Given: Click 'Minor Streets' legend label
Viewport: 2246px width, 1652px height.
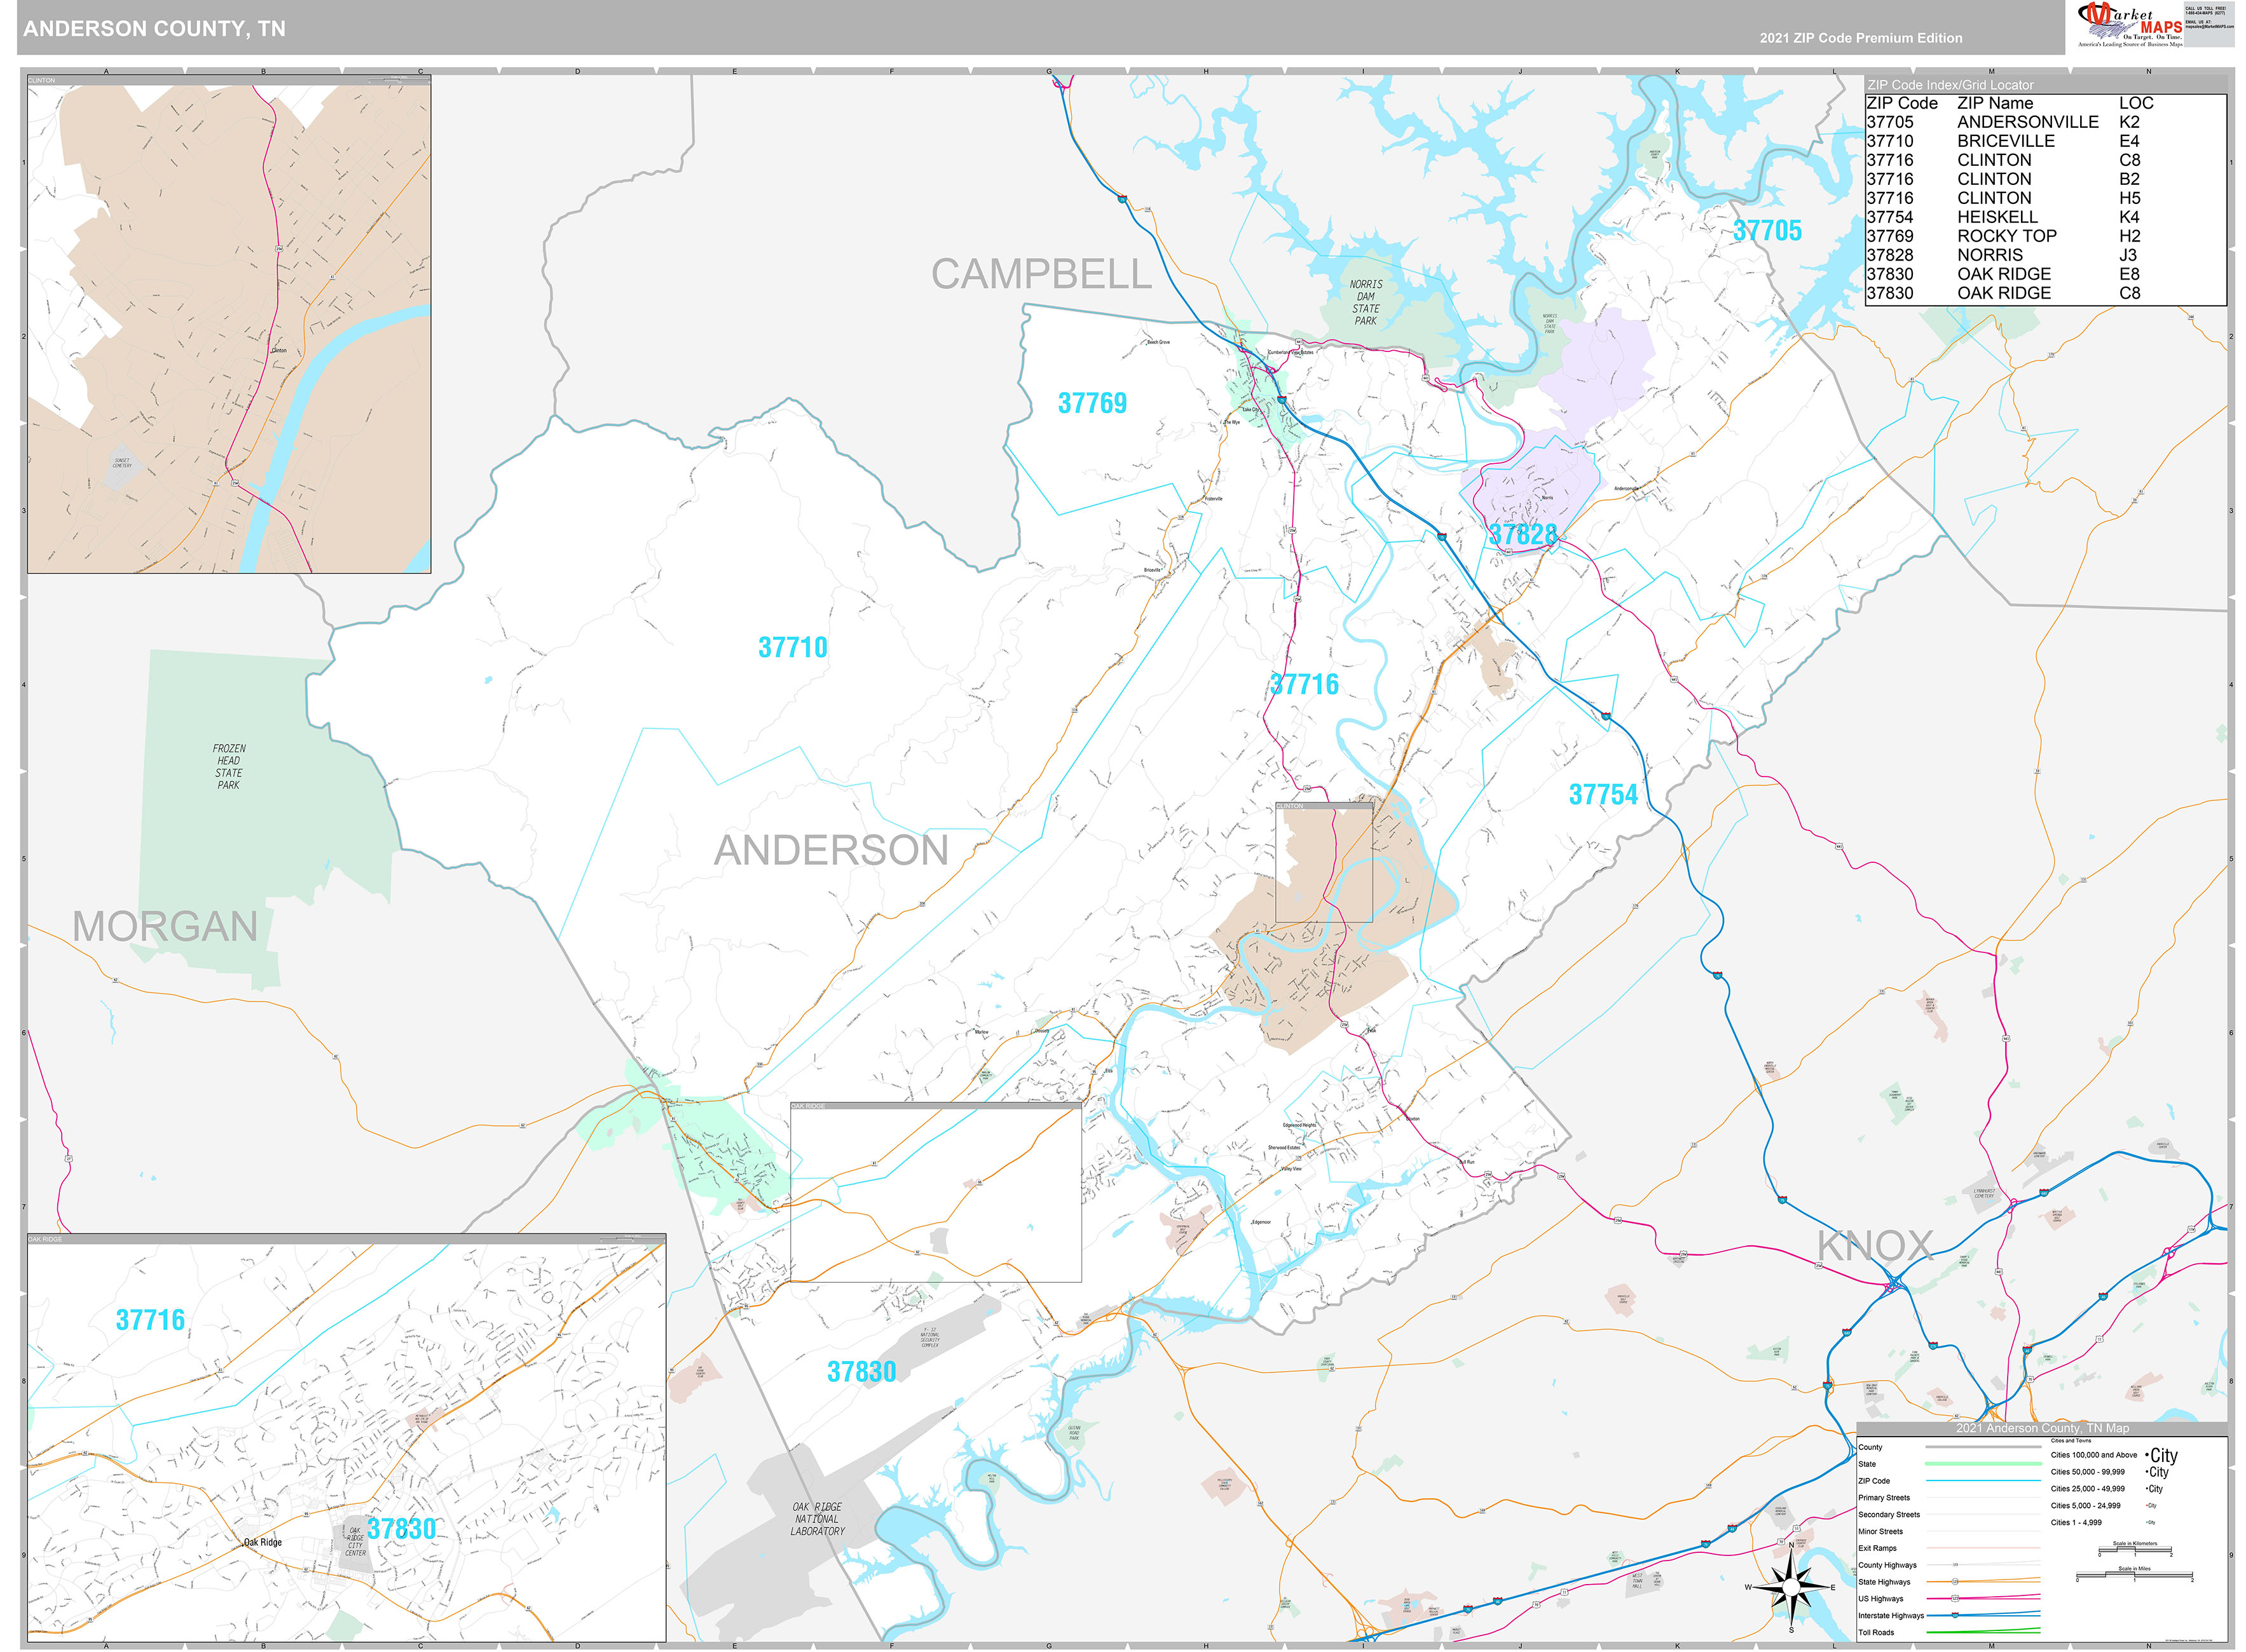Looking at the screenshot, I should click(x=1881, y=1532).
